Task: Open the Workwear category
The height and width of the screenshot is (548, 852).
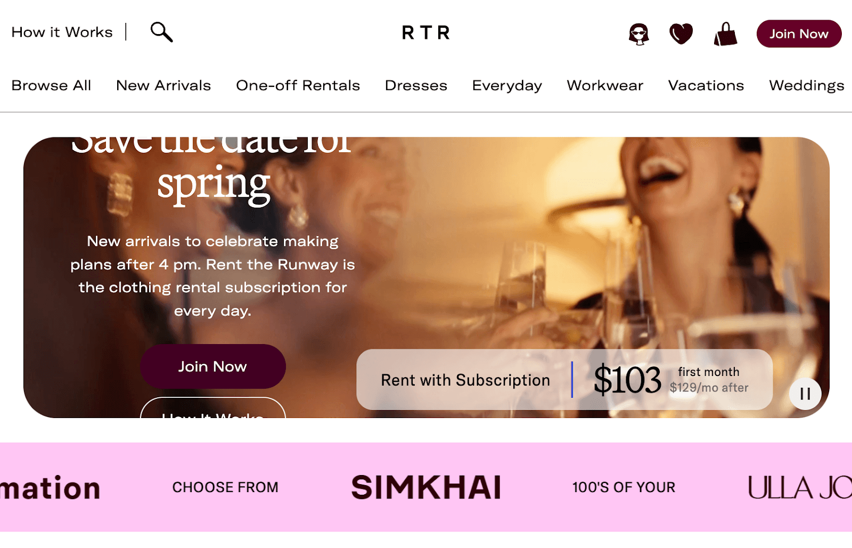Action: pyautogui.click(x=605, y=85)
